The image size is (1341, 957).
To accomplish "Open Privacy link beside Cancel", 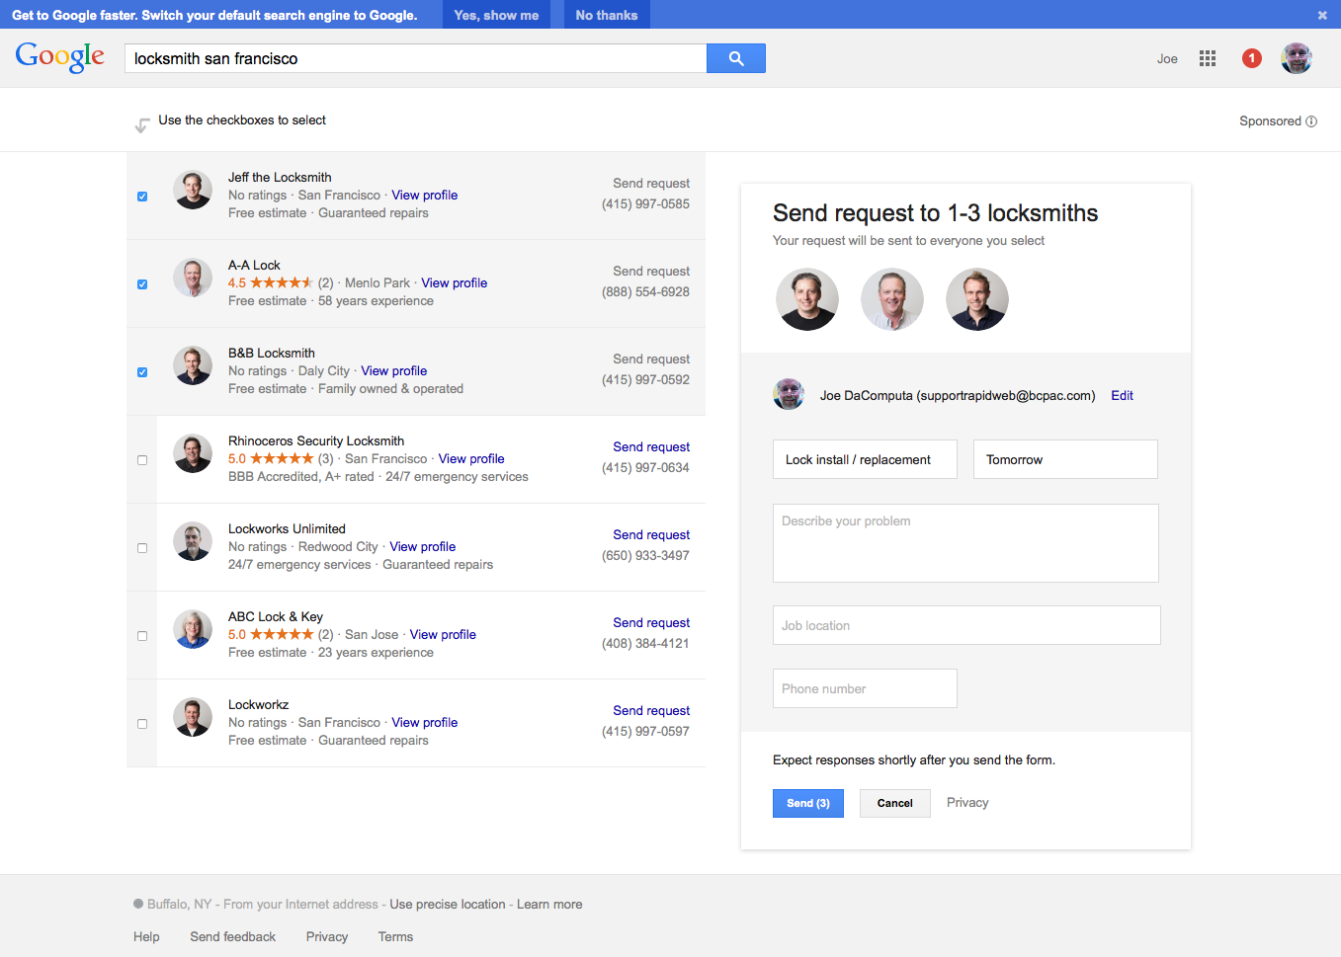I will (967, 802).
